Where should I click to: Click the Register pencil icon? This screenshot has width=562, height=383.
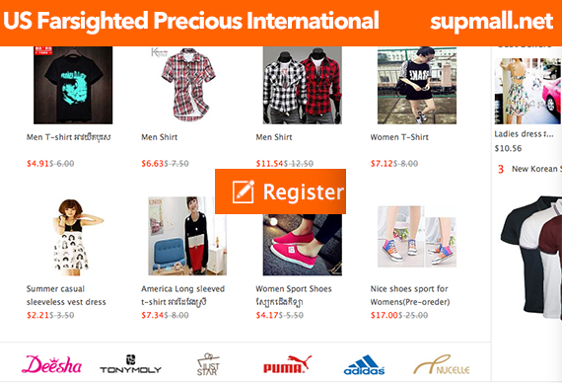point(244,191)
